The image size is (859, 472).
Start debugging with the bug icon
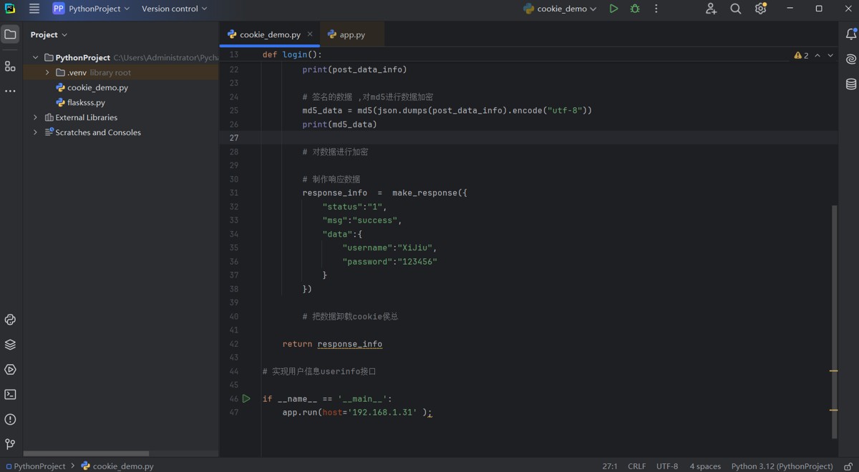[x=635, y=9]
